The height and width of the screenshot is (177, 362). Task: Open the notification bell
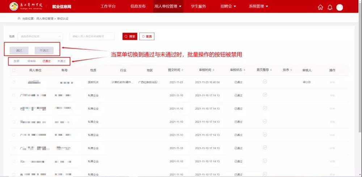tap(330, 7)
